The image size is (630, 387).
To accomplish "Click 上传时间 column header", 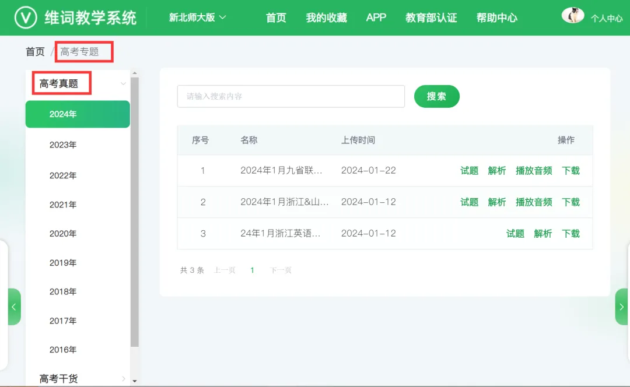I will (358, 140).
